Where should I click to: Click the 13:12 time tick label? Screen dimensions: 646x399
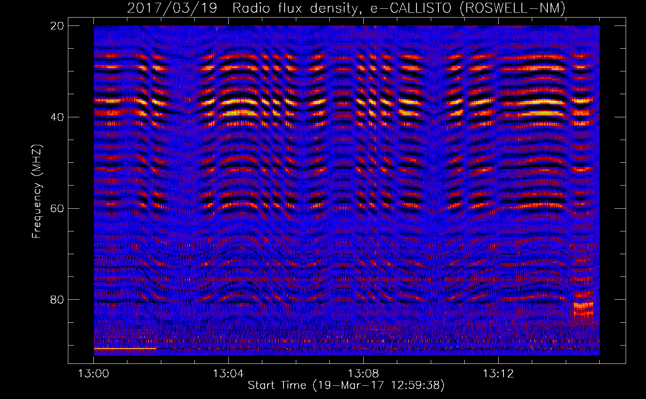point(498,374)
